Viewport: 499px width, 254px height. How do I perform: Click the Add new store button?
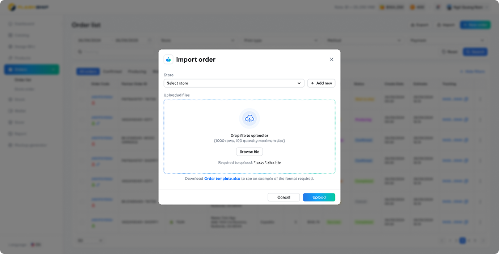click(x=321, y=83)
